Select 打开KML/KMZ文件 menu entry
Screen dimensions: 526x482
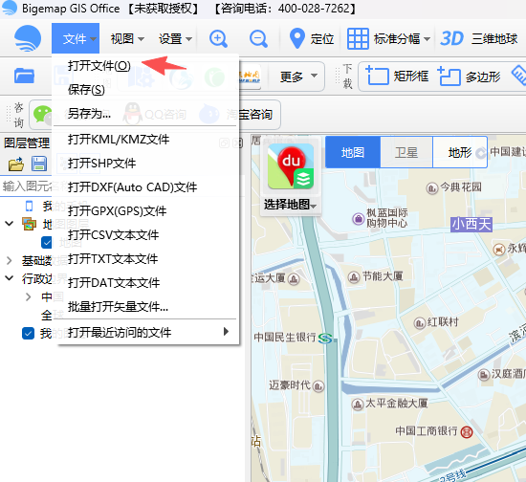click(146, 140)
